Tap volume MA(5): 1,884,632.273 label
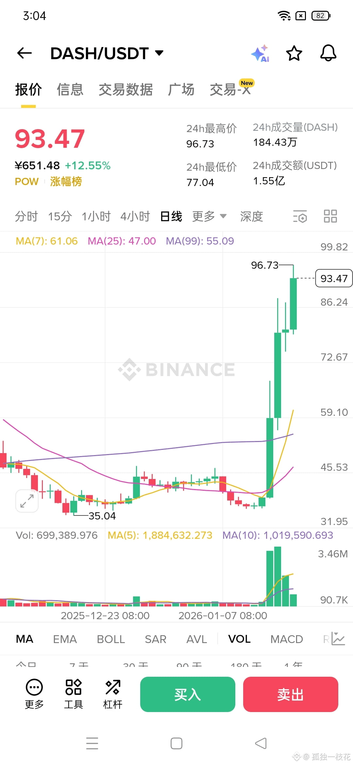The height and width of the screenshot is (765, 353). coord(160,535)
